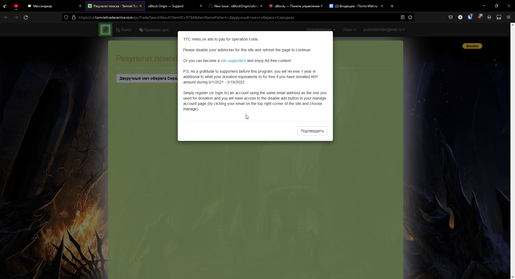This screenshot has height=279, width=515.
Task: Bookmark the page with star icon
Action: (410, 17)
